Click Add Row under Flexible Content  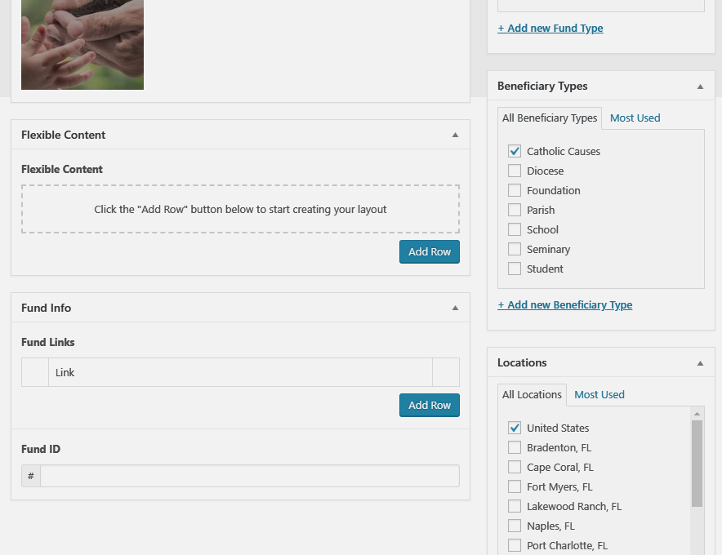click(430, 251)
